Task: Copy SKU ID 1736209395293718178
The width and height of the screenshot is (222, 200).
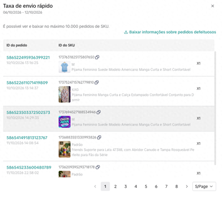Action: (x=98, y=167)
